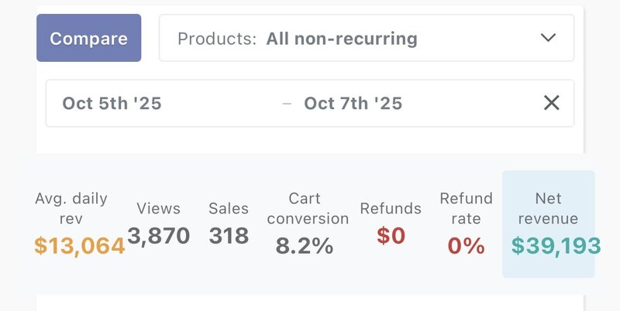Click the $39,193 net revenue value
Viewport: 620px width, 311px height.
[x=556, y=246]
